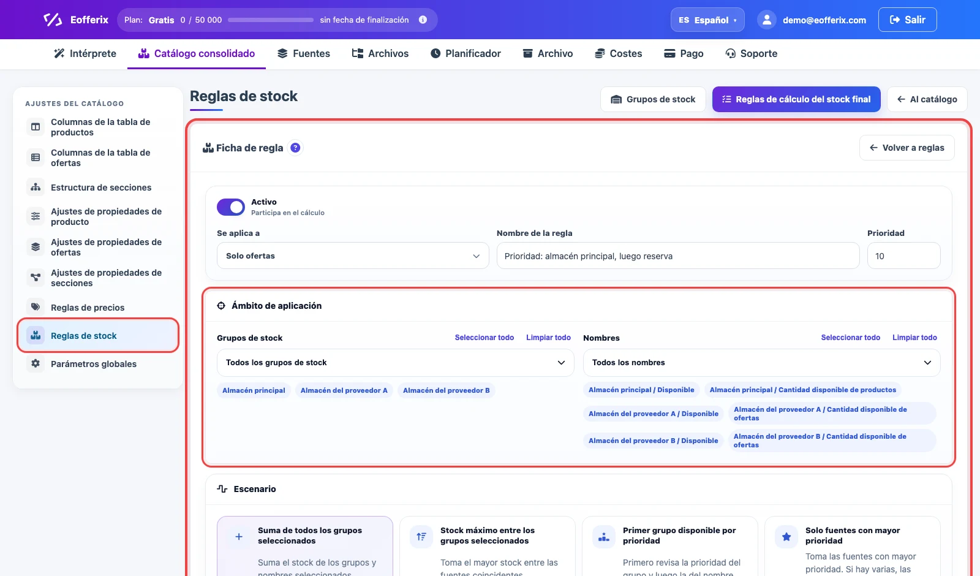Click Volver a reglas button

click(x=907, y=148)
